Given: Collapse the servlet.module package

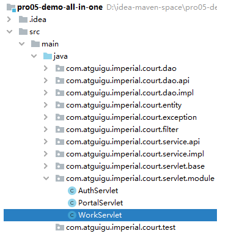Looking at the screenshot, I should point(46,178).
